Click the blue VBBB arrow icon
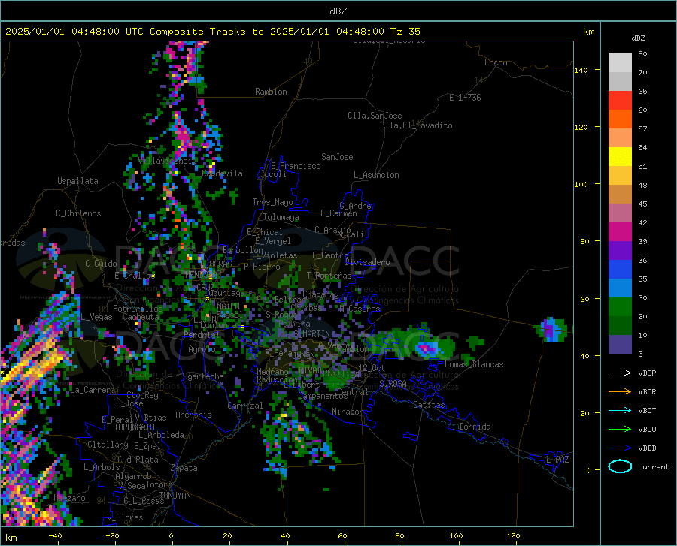This screenshot has width=677, height=546. [620, 448]
